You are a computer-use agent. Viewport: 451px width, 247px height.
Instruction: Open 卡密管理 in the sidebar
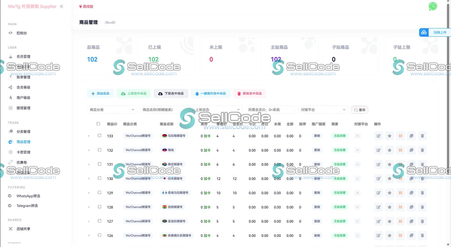[23, 152]
